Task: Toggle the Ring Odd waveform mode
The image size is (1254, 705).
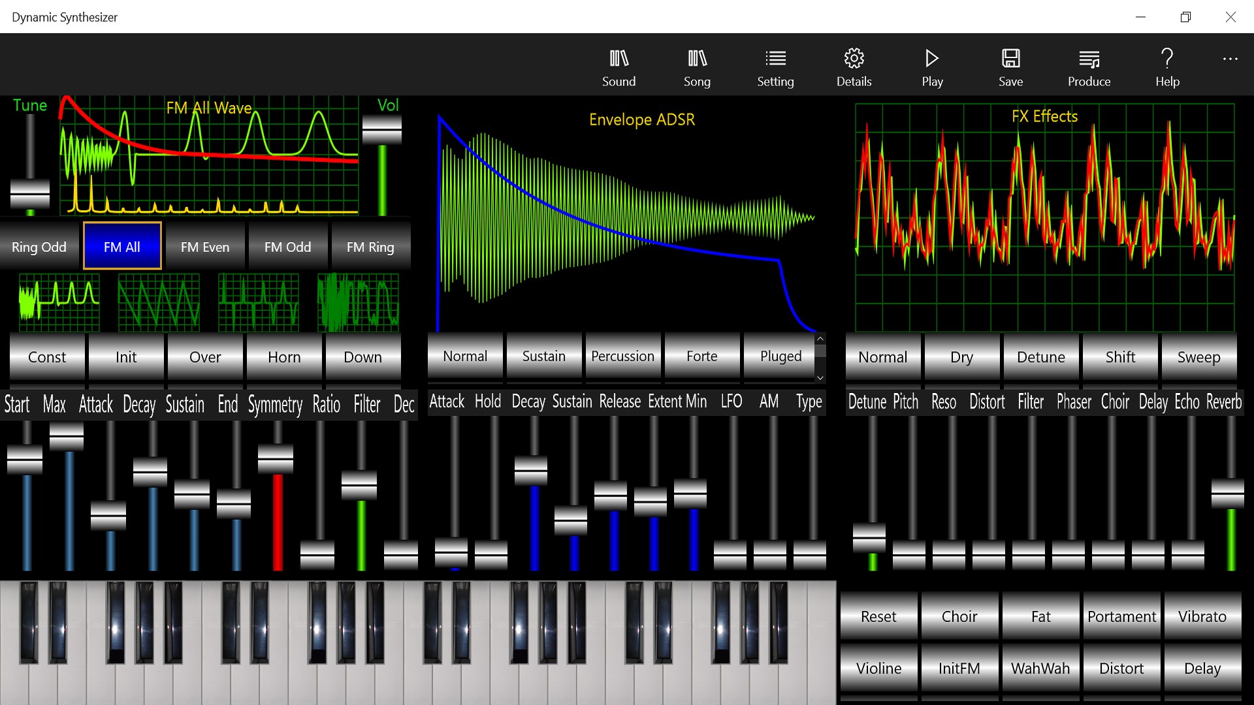Action: click(x=39, y=246)
